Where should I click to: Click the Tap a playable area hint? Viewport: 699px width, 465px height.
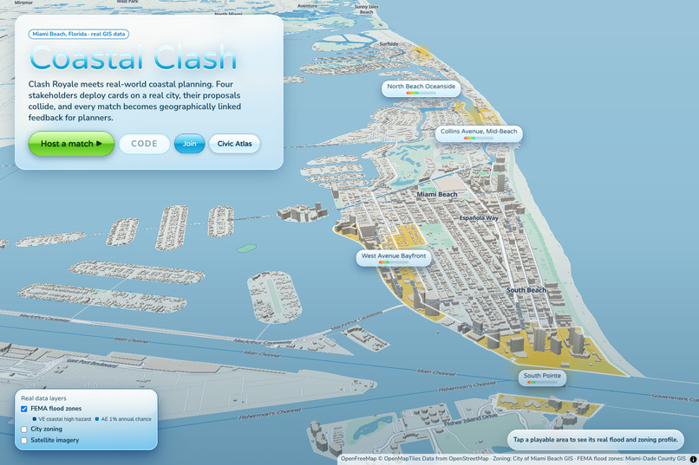[596, 440]
